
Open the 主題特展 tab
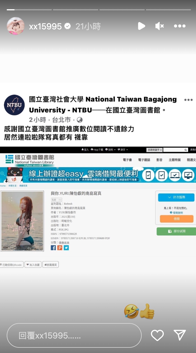click(174, 160)
